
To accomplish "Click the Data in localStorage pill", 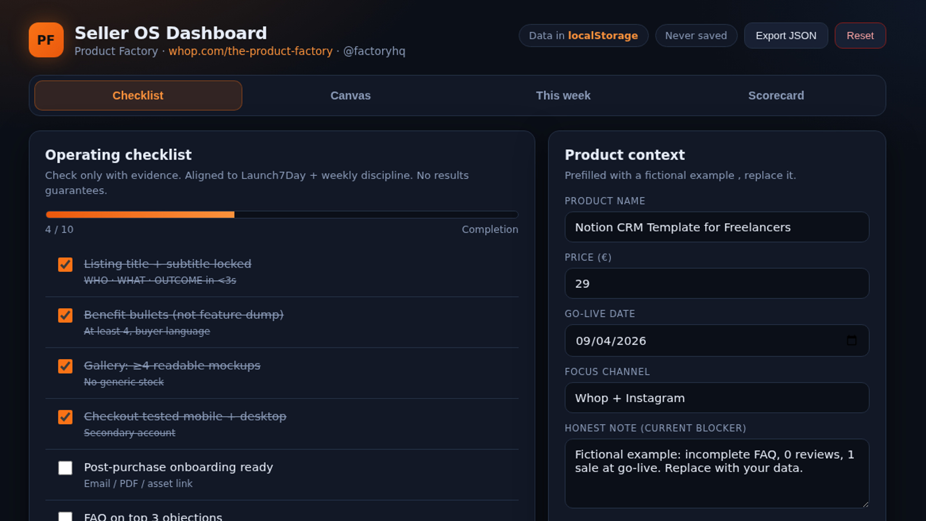I will pos(583,35).
